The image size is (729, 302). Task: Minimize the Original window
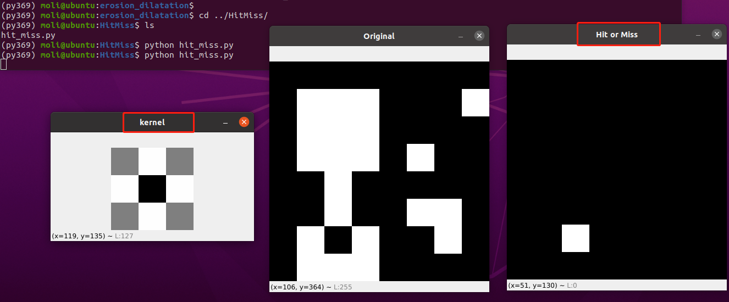coord(461,36)
